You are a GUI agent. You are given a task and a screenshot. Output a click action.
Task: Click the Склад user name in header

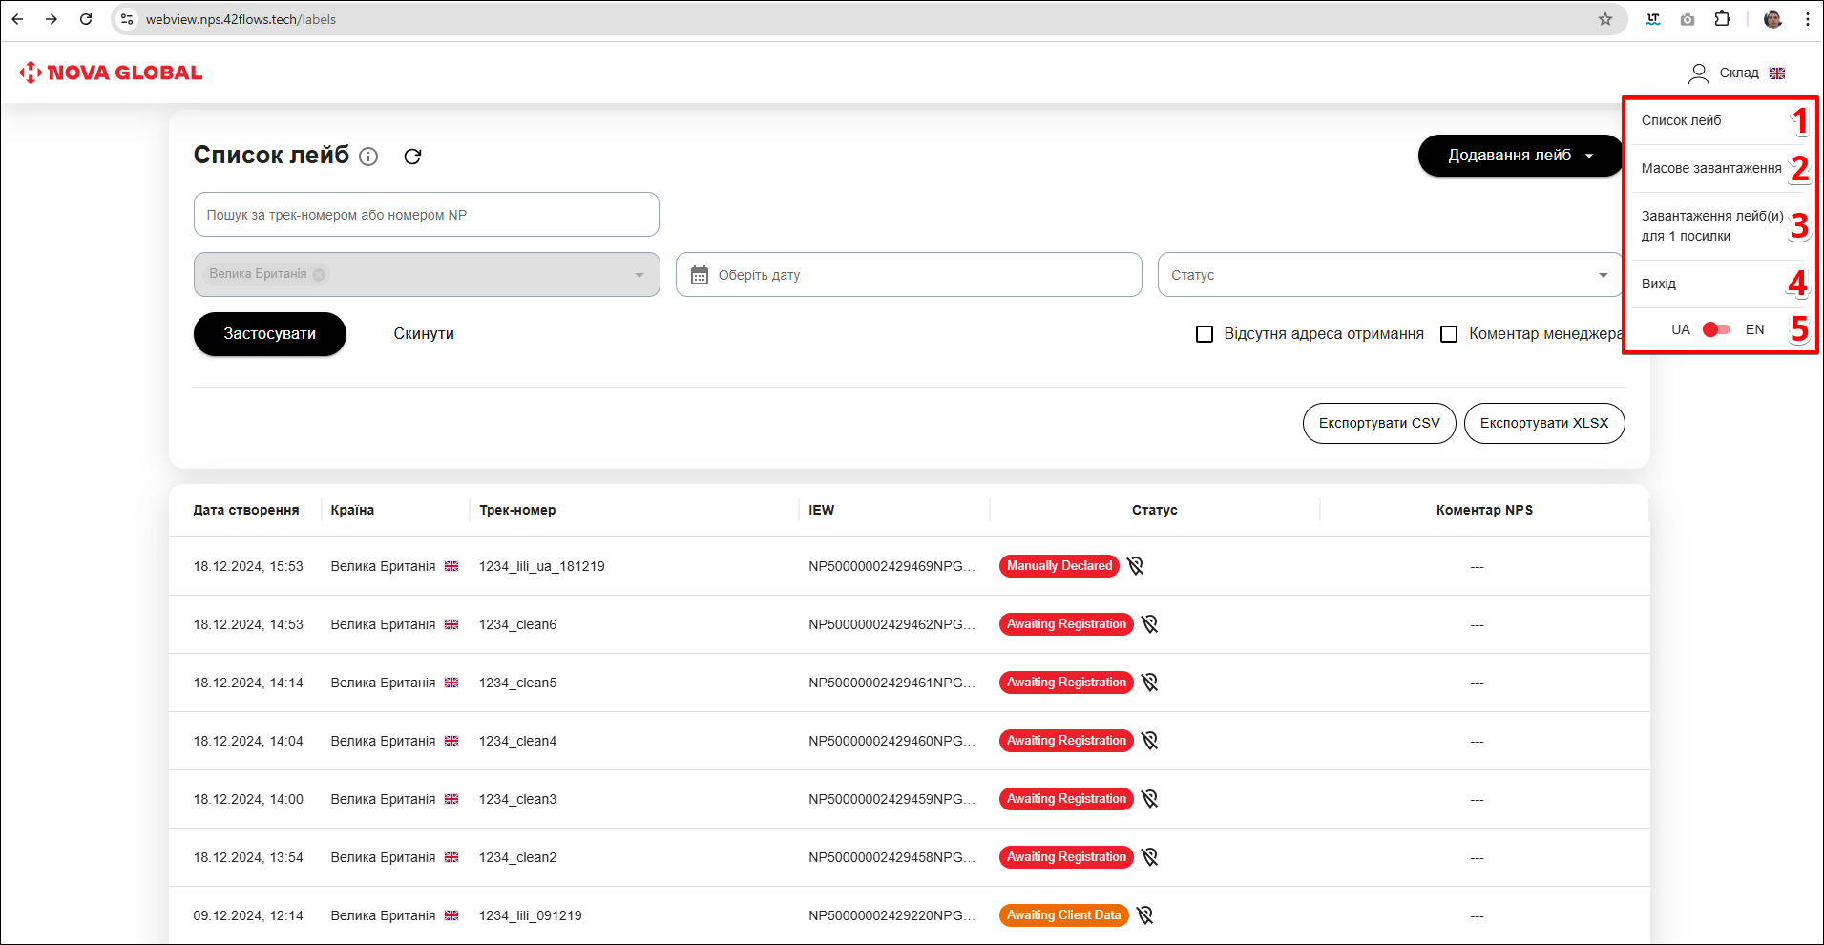[x=1739, y=73]
